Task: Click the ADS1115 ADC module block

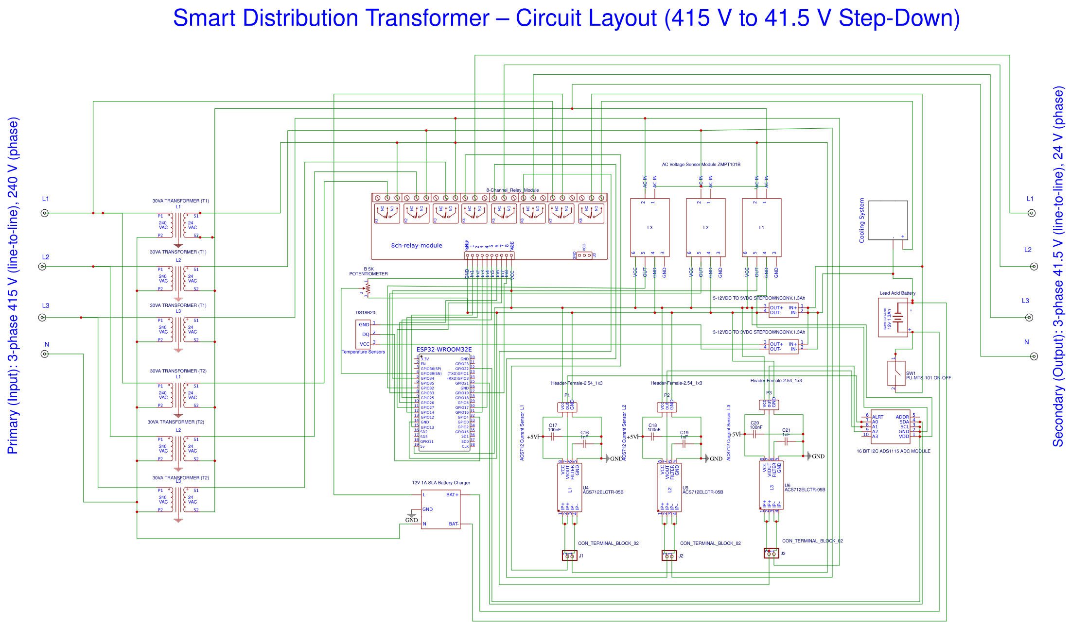Action: coord(890,426)
